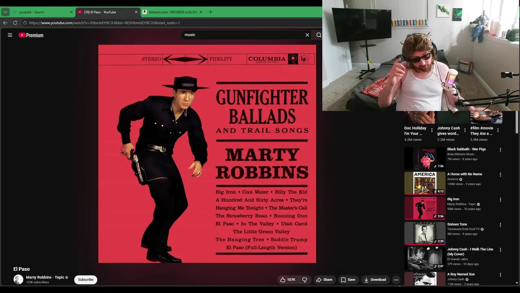Open options menu for War Pigs video

(500, 150)
